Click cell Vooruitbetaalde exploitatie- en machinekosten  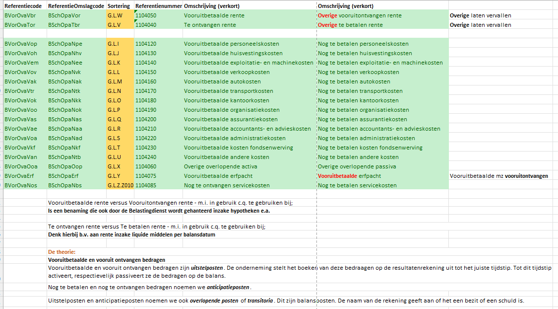(249, 63)
